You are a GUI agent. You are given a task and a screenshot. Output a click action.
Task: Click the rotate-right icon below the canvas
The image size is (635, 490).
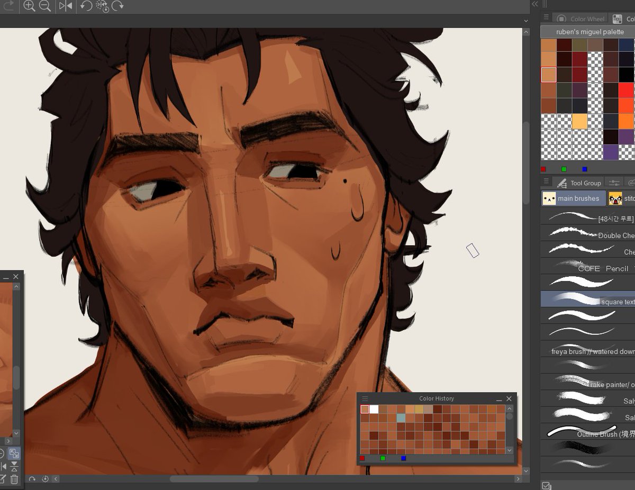32,479
